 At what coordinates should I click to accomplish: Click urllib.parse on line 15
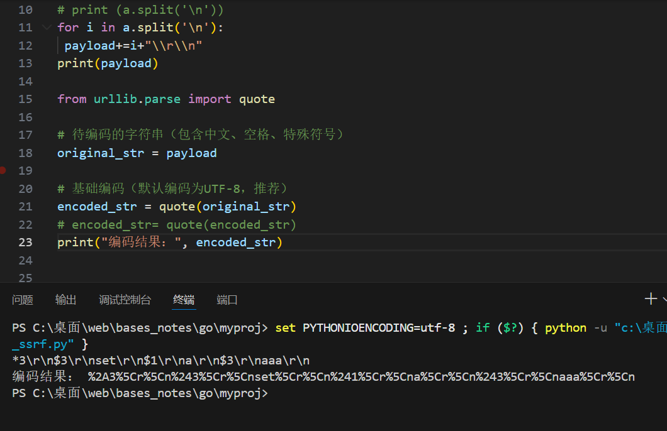(137, 99)
